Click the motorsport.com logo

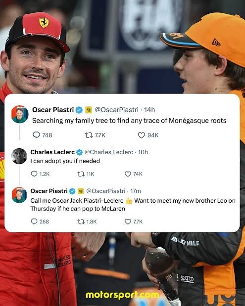coord(122,295)
